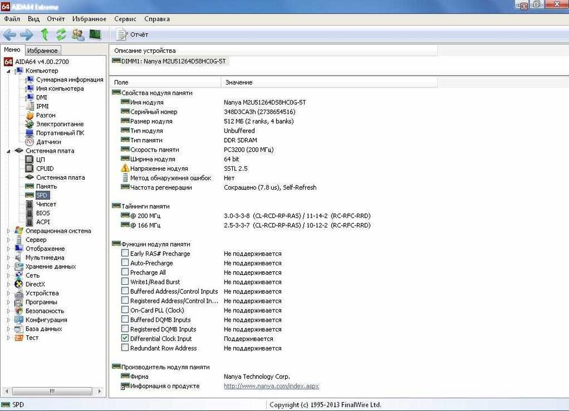The height and width of the screenshot is (411, 569).
Task: Select the Чипсет chip icon
Action: tap(29, 204)
